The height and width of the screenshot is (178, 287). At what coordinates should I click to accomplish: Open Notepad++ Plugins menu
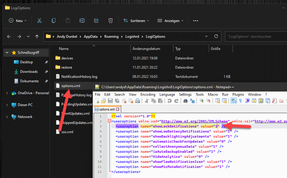point(238,94)
